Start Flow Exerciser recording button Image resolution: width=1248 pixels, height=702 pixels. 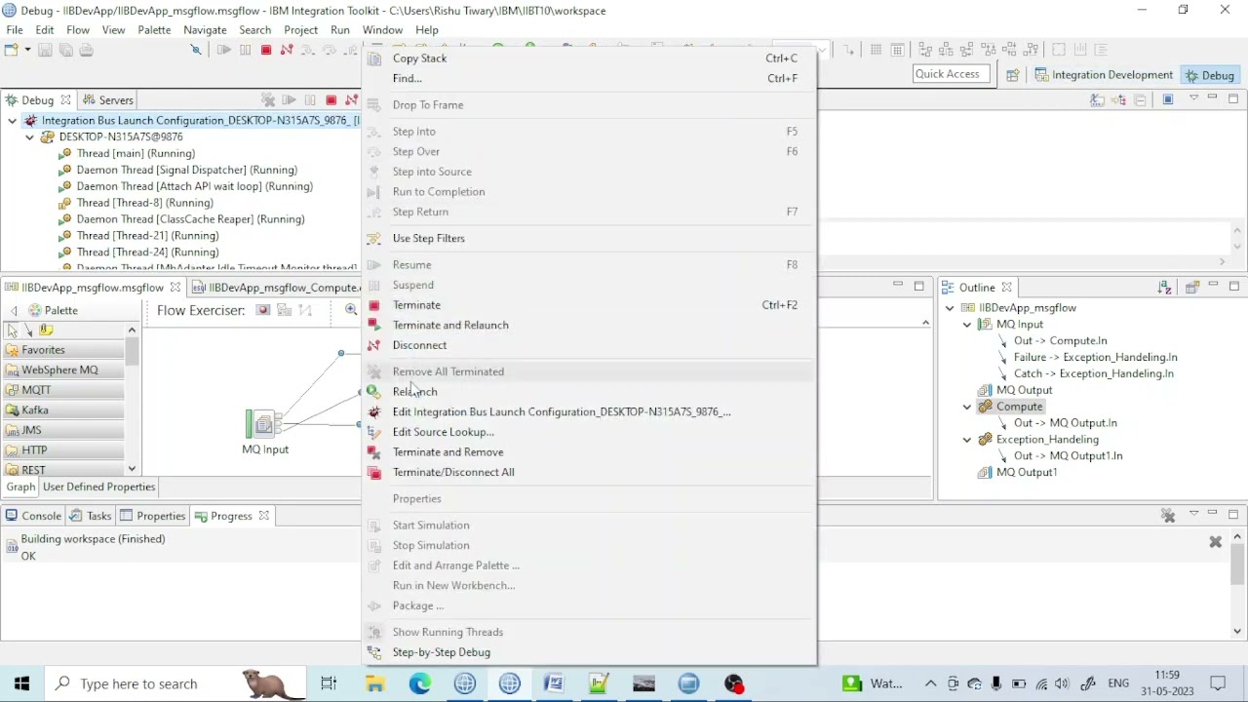coord(262,310)
